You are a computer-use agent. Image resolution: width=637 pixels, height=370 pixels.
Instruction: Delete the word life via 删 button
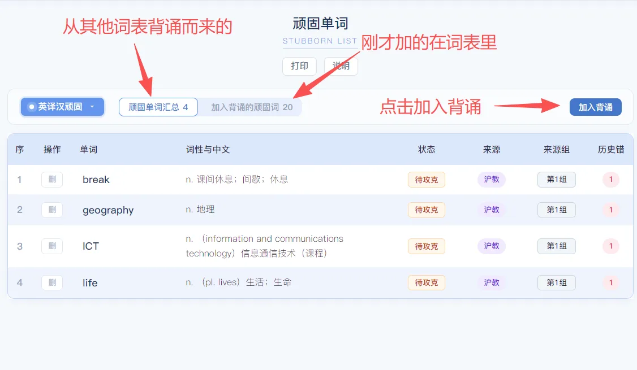pos(52,282)
